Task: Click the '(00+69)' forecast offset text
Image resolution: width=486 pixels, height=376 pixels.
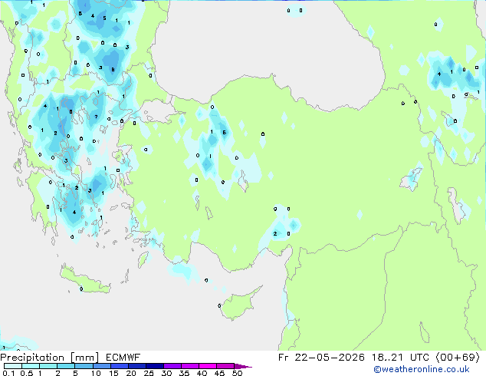Action: pos(458,358)
